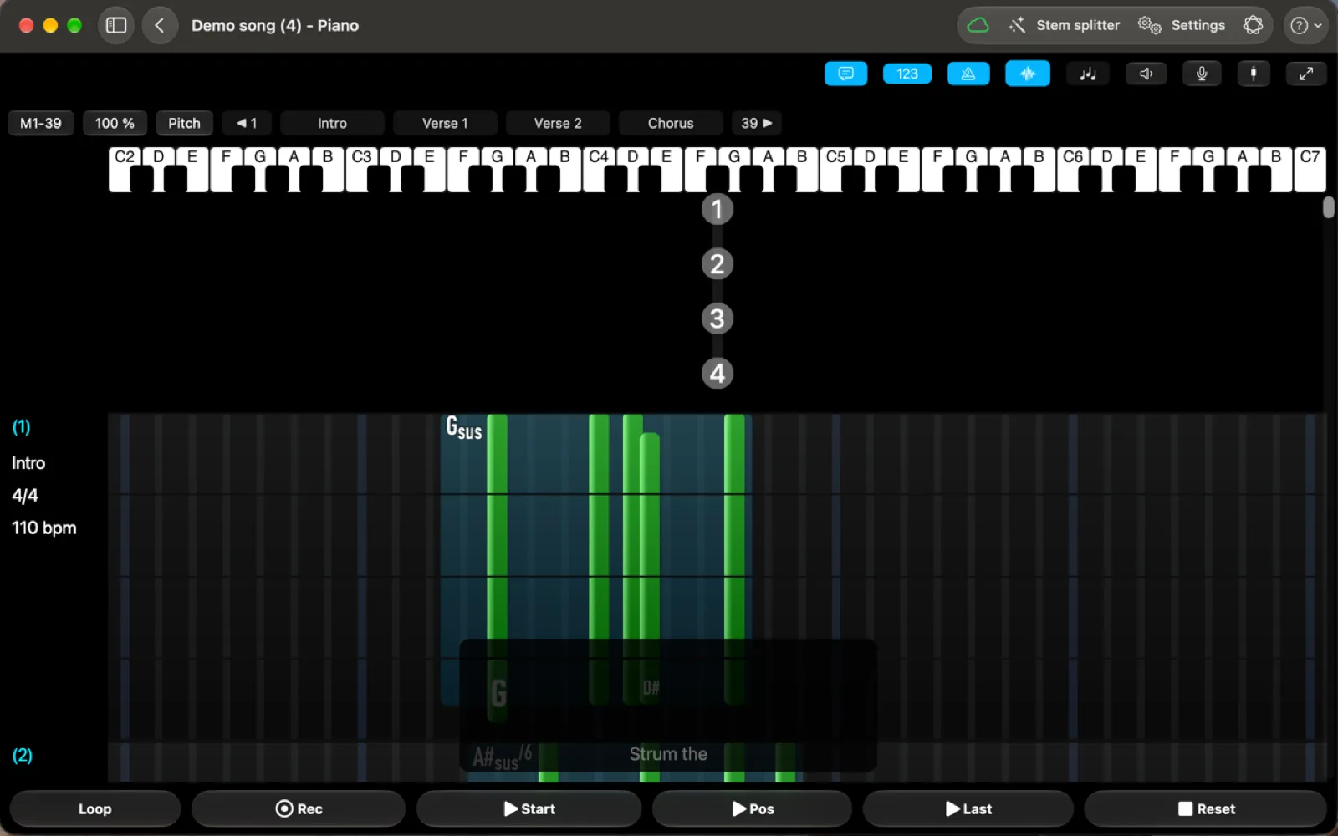
Task: Click the C7 piano key
Action: click(x=1310, y=170)
